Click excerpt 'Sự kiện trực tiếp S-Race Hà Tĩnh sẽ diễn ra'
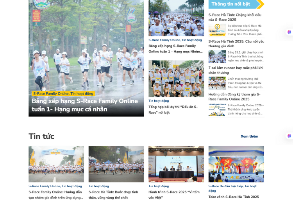This screenshot has height=206, width=293. (245, 30)
